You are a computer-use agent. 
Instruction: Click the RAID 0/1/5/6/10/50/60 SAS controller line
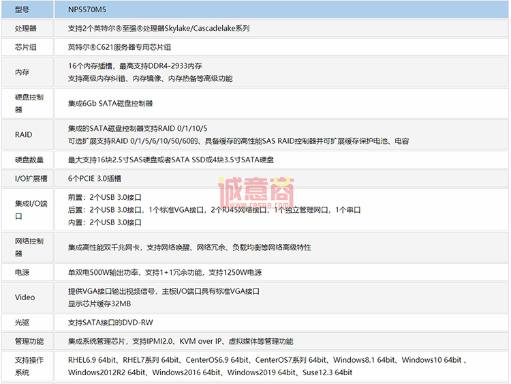238,141
